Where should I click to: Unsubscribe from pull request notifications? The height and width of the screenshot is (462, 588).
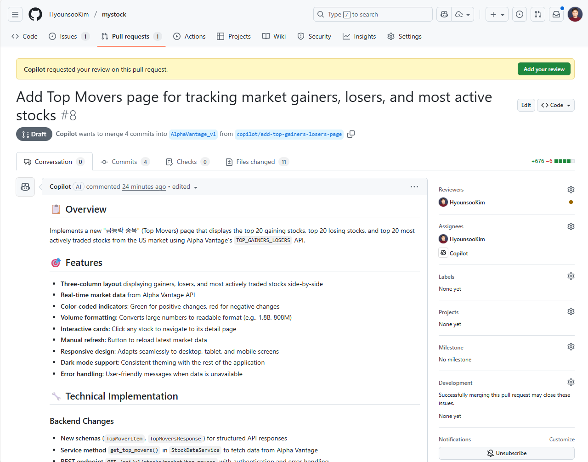506,453
